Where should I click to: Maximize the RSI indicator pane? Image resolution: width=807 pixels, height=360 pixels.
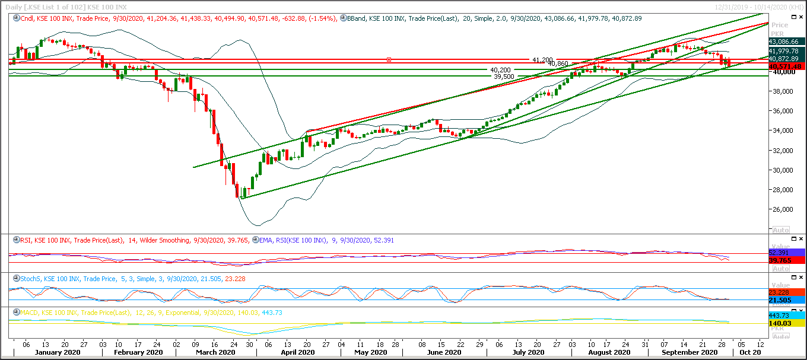pos(793,239)
